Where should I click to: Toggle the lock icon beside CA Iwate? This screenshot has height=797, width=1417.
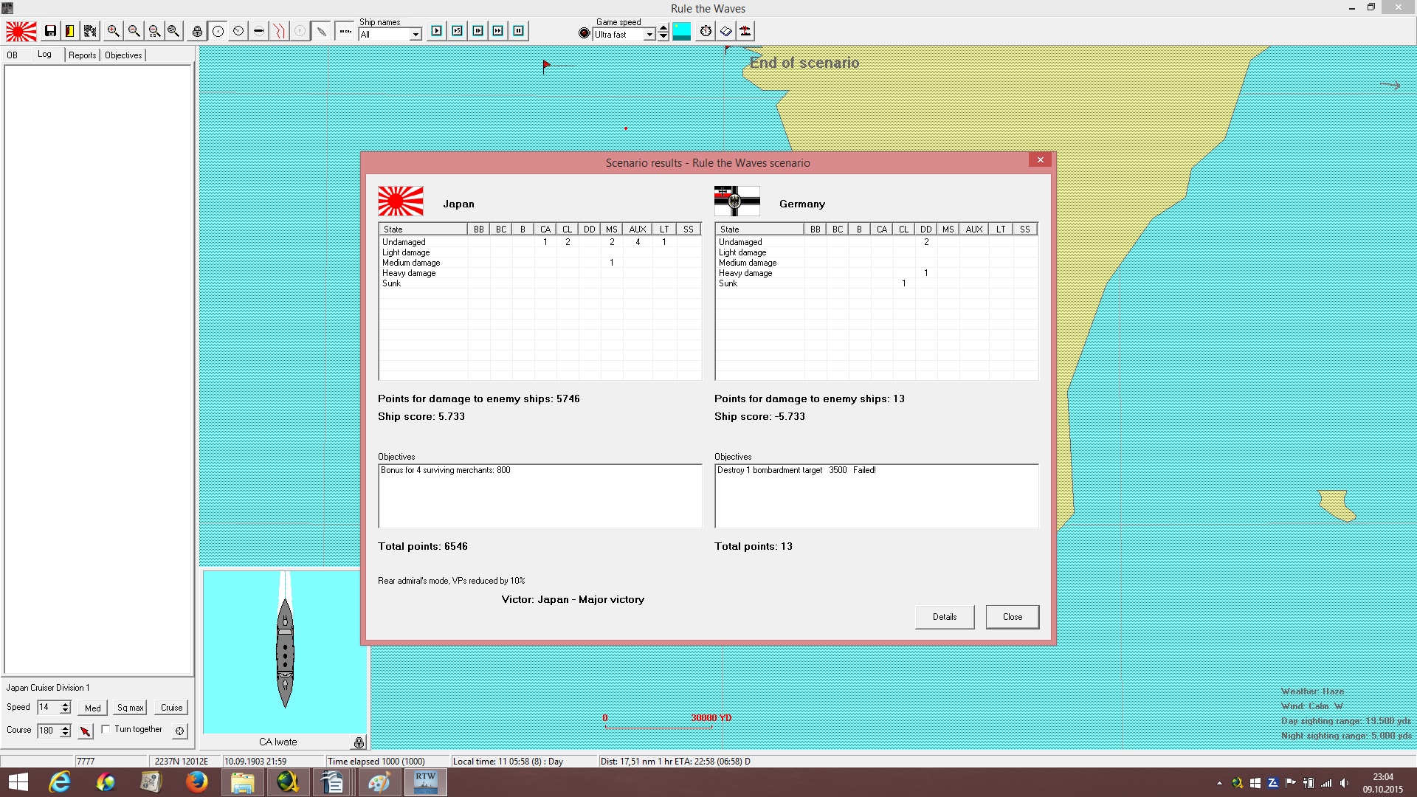[359, 742]
